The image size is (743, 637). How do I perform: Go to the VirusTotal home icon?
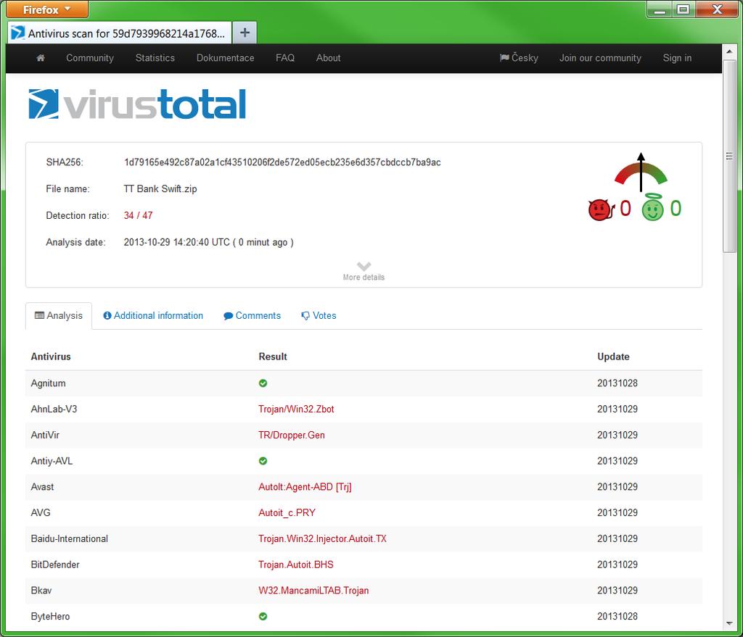41,58
